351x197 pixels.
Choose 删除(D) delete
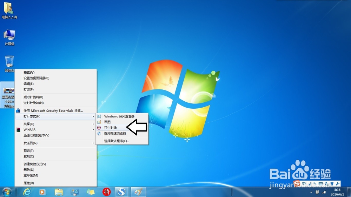[56, 170]
